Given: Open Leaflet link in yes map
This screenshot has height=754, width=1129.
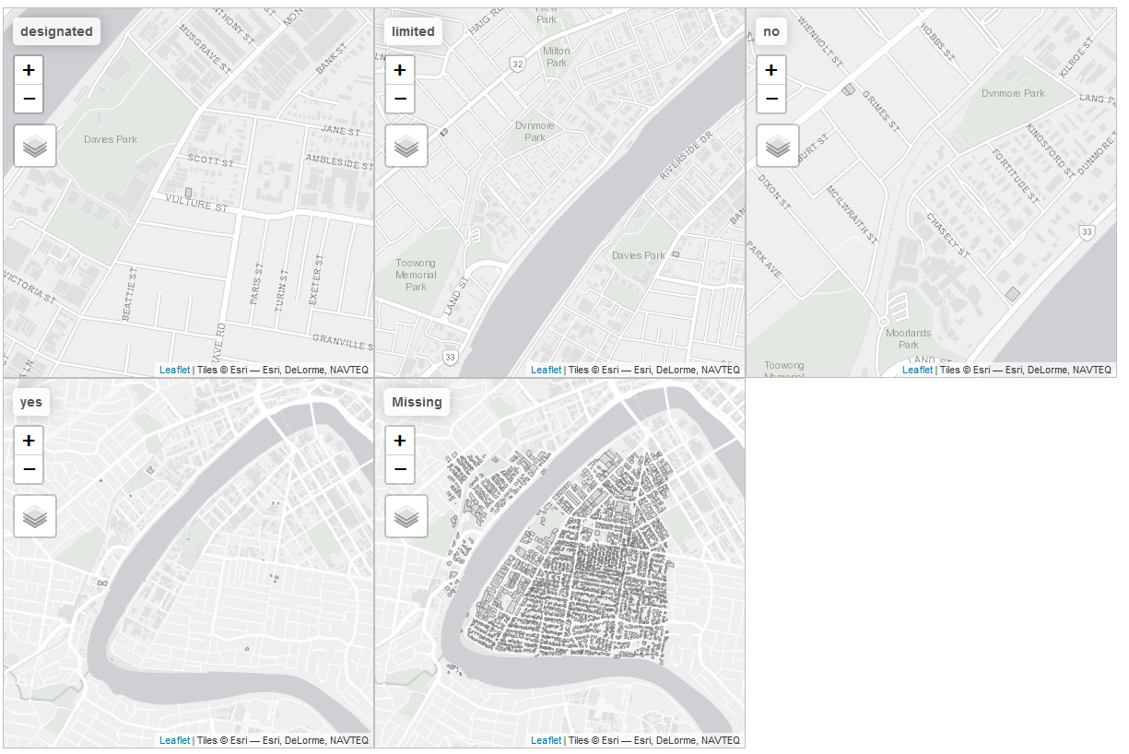Looking at the screenshot, I should click(174, 740).
